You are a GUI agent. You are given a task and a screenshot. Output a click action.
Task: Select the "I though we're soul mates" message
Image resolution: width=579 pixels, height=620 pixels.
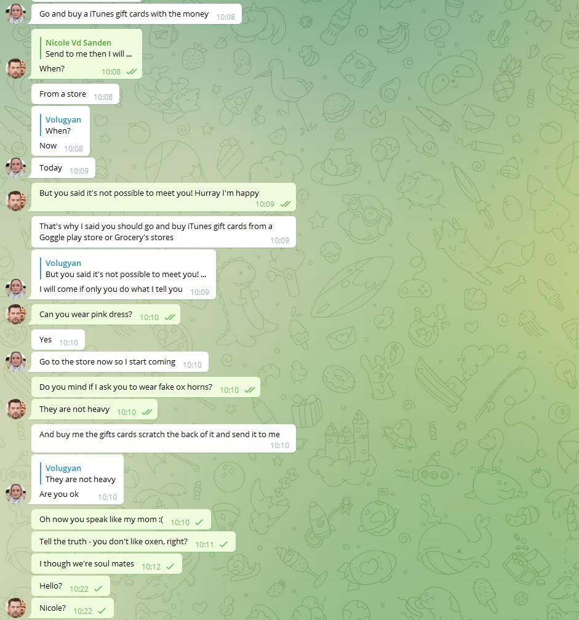click(106, 564)
